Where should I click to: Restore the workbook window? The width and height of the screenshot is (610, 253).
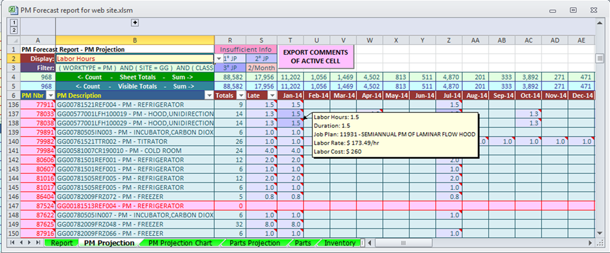[x=573, y=10]
